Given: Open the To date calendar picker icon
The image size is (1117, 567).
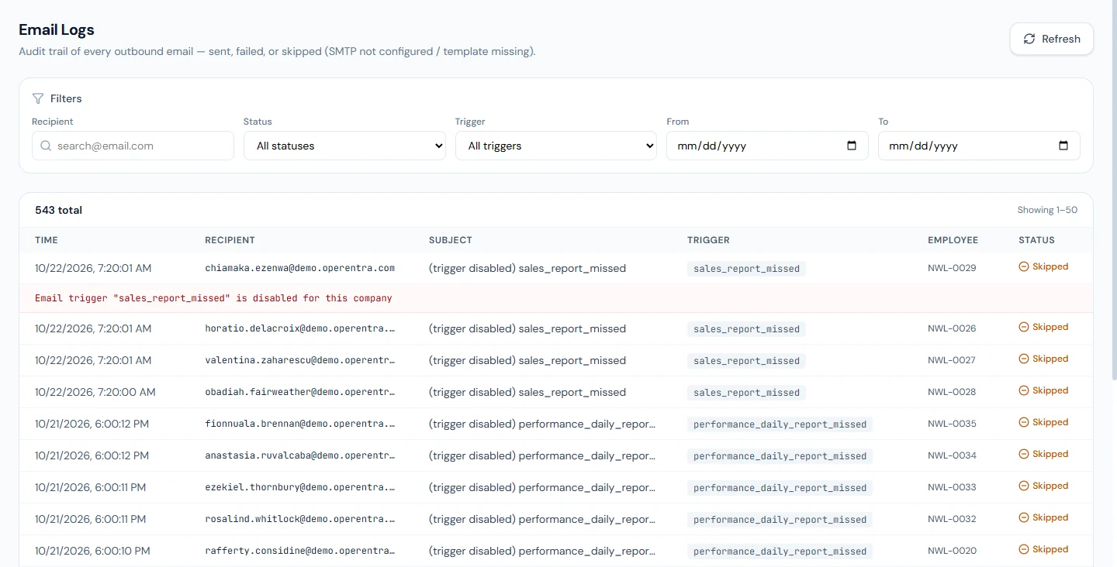Looking at the screenshot, I should click(x=1063, y=146).
